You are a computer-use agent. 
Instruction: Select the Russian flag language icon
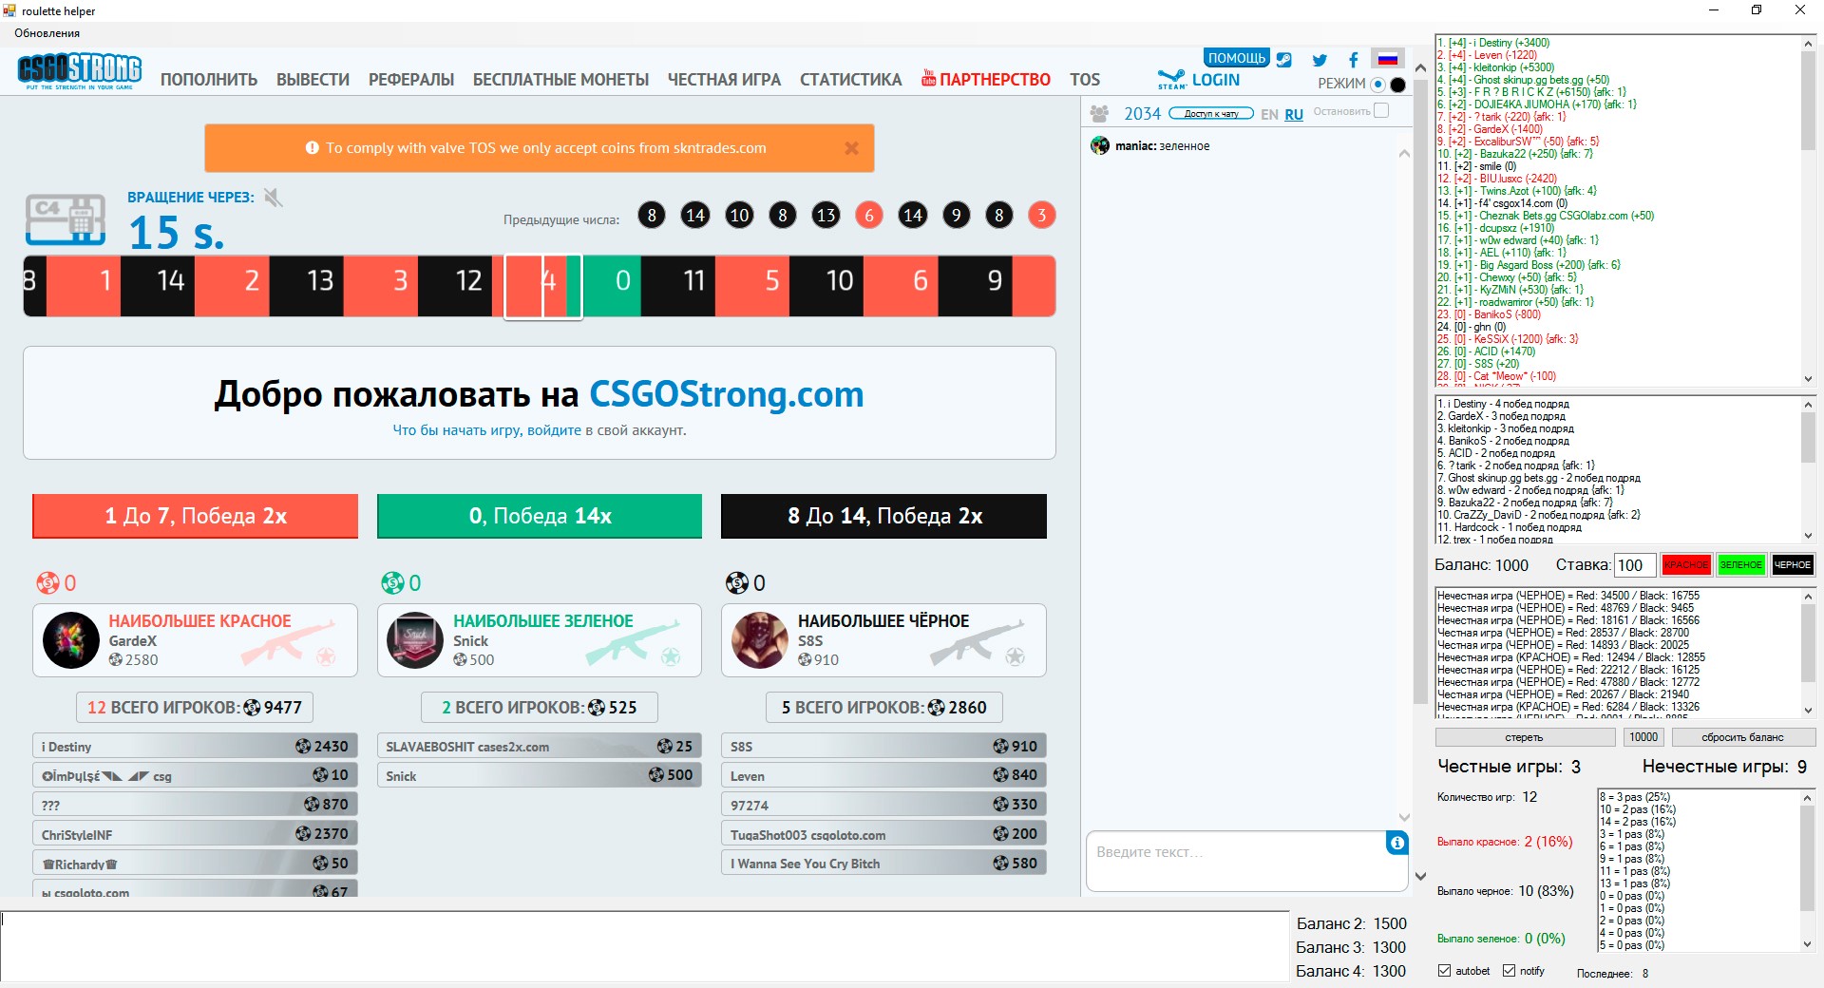[1388, 59]
